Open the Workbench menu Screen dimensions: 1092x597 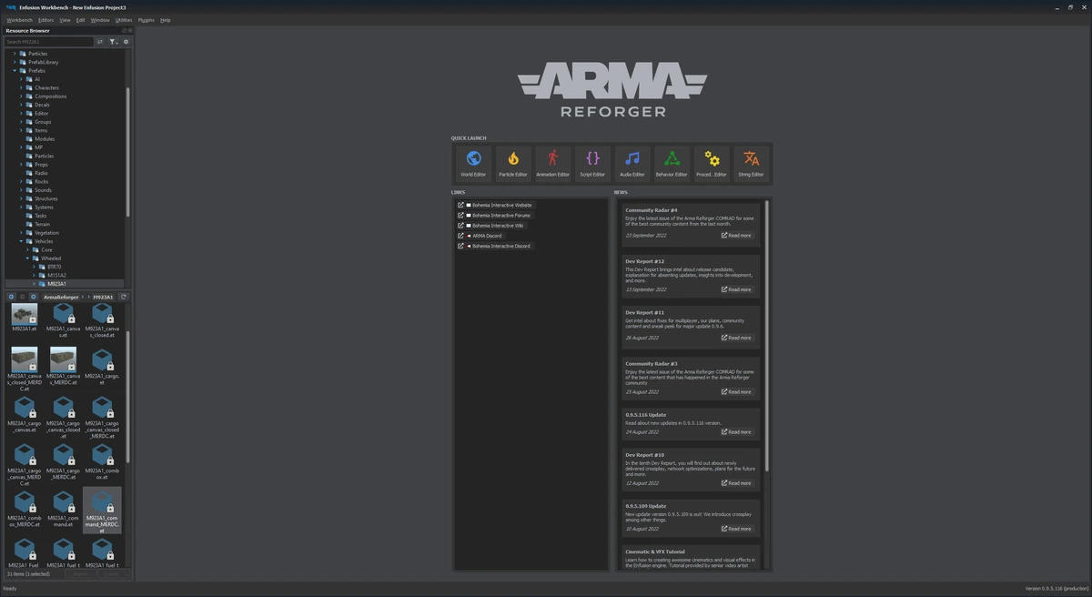[x=18, y=19]
